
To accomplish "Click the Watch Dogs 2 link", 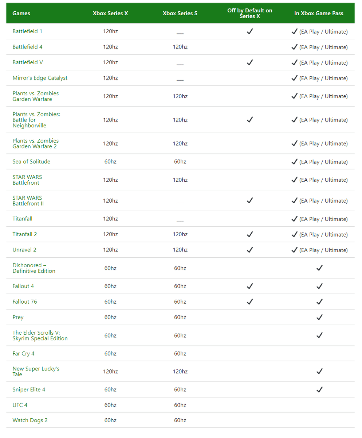I will (x=30, y=420).
